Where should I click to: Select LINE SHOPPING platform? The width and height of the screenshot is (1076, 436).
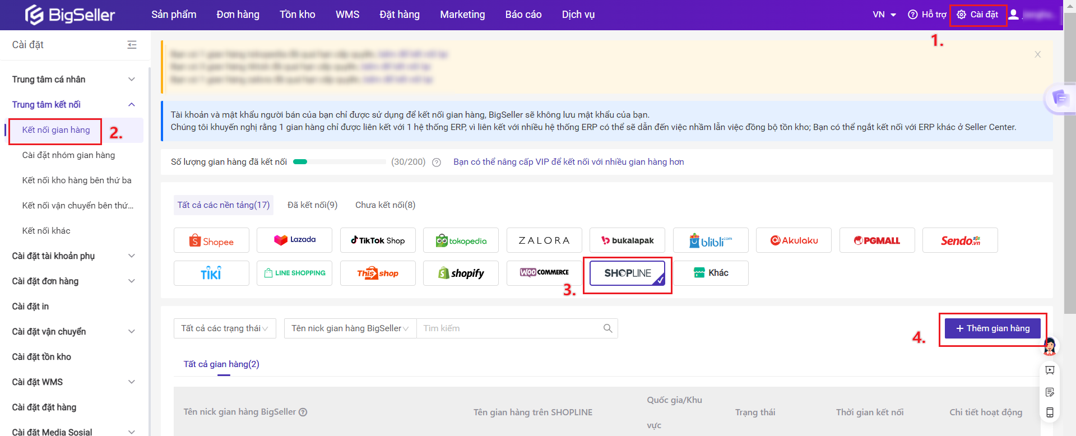click(294, 273)
